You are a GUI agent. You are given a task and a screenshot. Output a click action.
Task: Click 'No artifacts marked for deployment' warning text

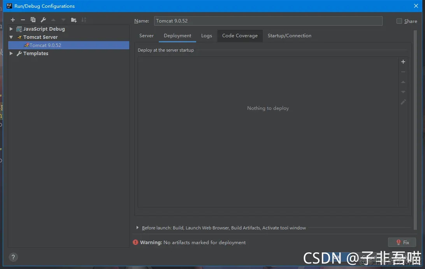(205, 243)
